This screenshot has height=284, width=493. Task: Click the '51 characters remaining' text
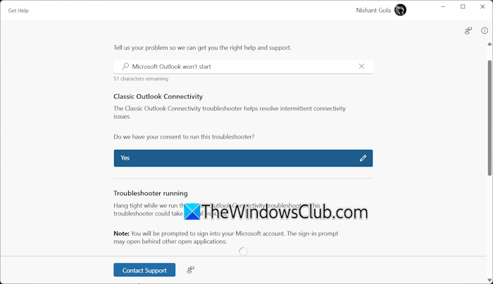pyautogui.click(x=141, y=79)
